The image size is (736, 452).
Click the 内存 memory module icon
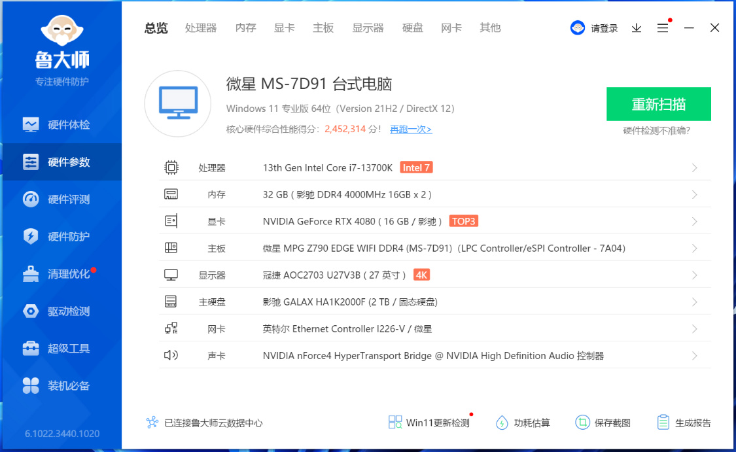click(x=171, y=194)
